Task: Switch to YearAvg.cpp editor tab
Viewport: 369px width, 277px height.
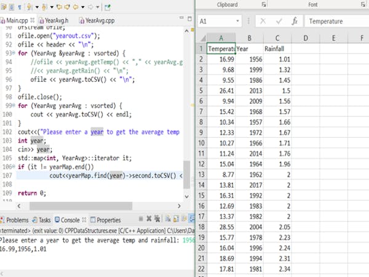Action: [97, 21]
